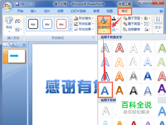Apply the dark blue gradient A in third row
Image resolution: width=166 pixels, height=125 pixels.
(x=148, y=76)
